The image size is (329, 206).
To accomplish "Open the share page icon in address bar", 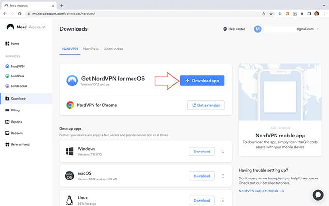I will point(263,14).
